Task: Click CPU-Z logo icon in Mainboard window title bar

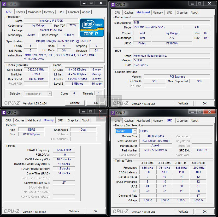Action: pyautogui.click(x=113, y=5)
